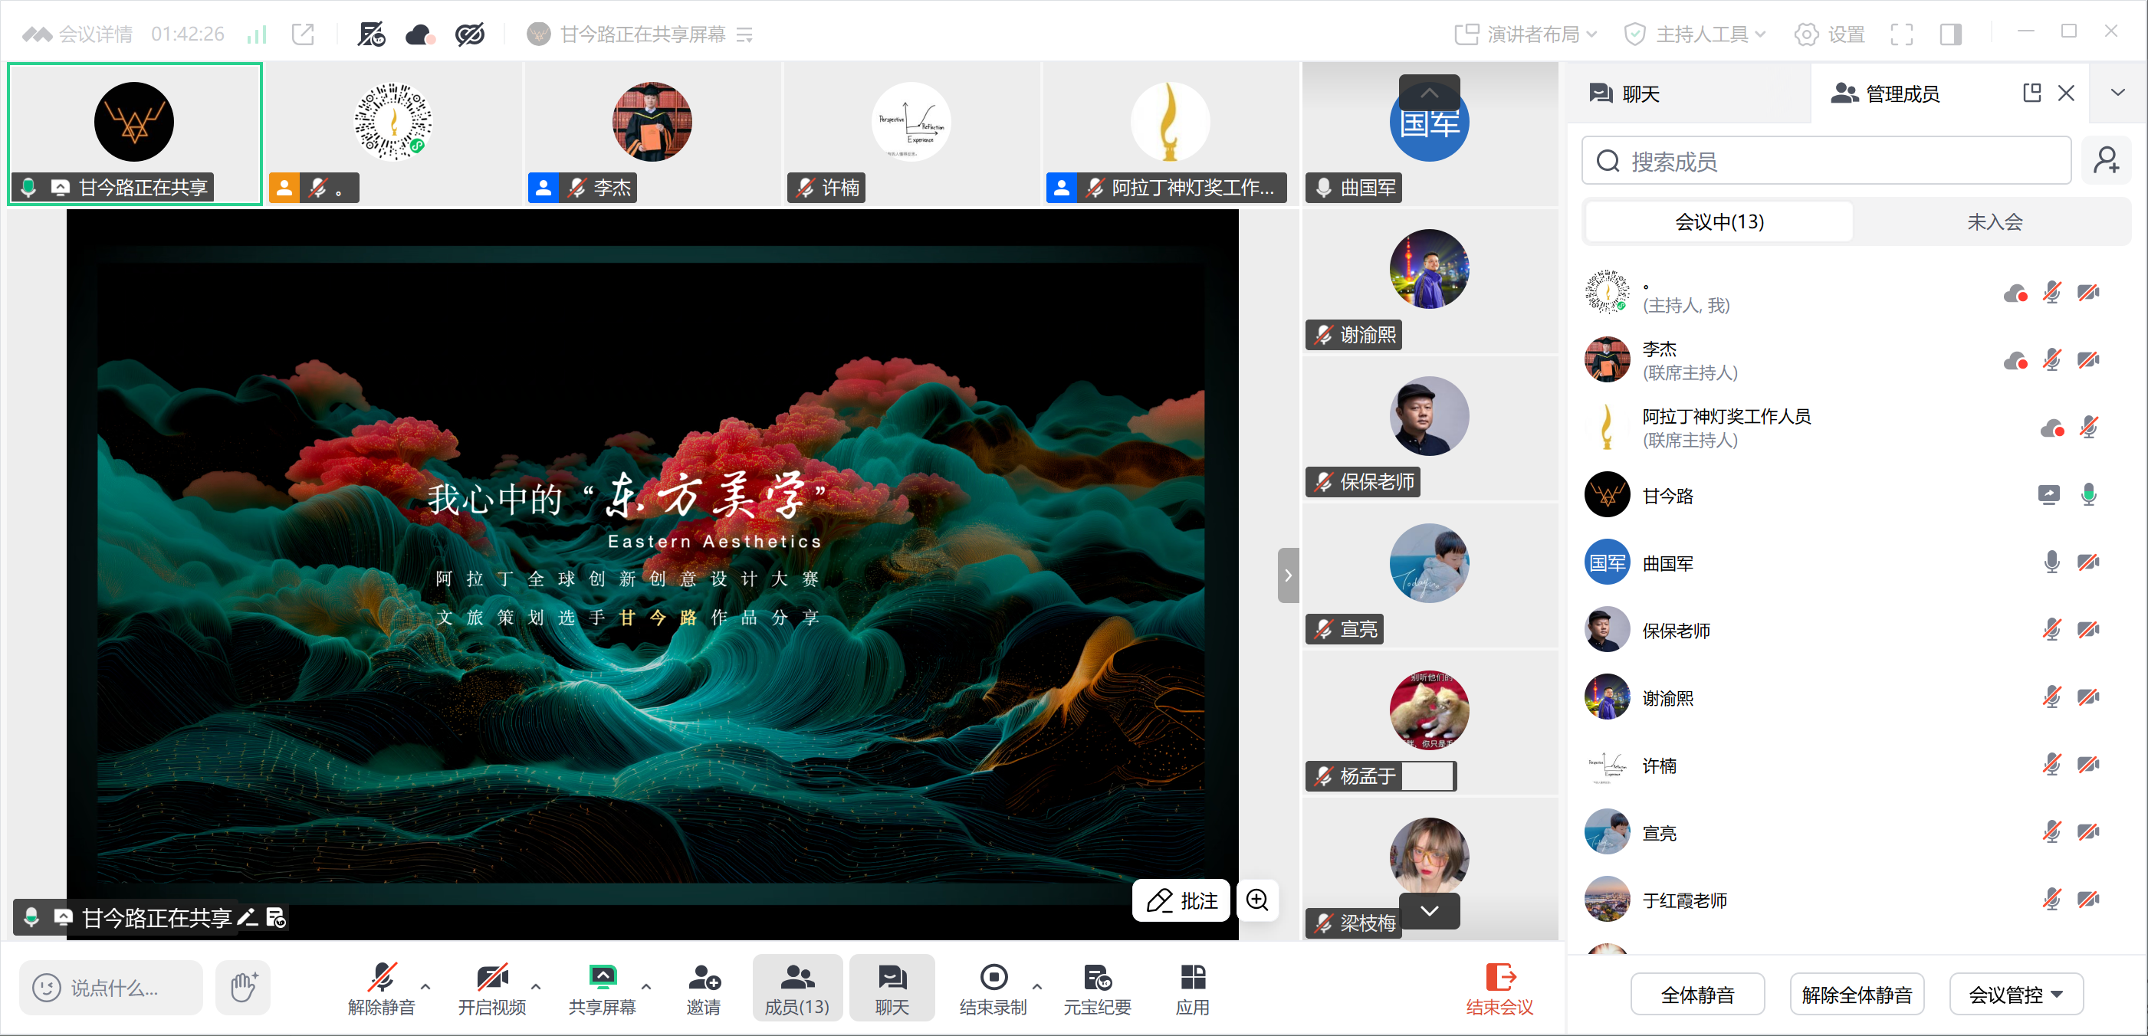
Task: Click the Unmute All button
Action: coord(1857,995)
